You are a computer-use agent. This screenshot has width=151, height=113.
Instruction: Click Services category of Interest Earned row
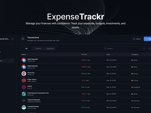click(136, 108)
